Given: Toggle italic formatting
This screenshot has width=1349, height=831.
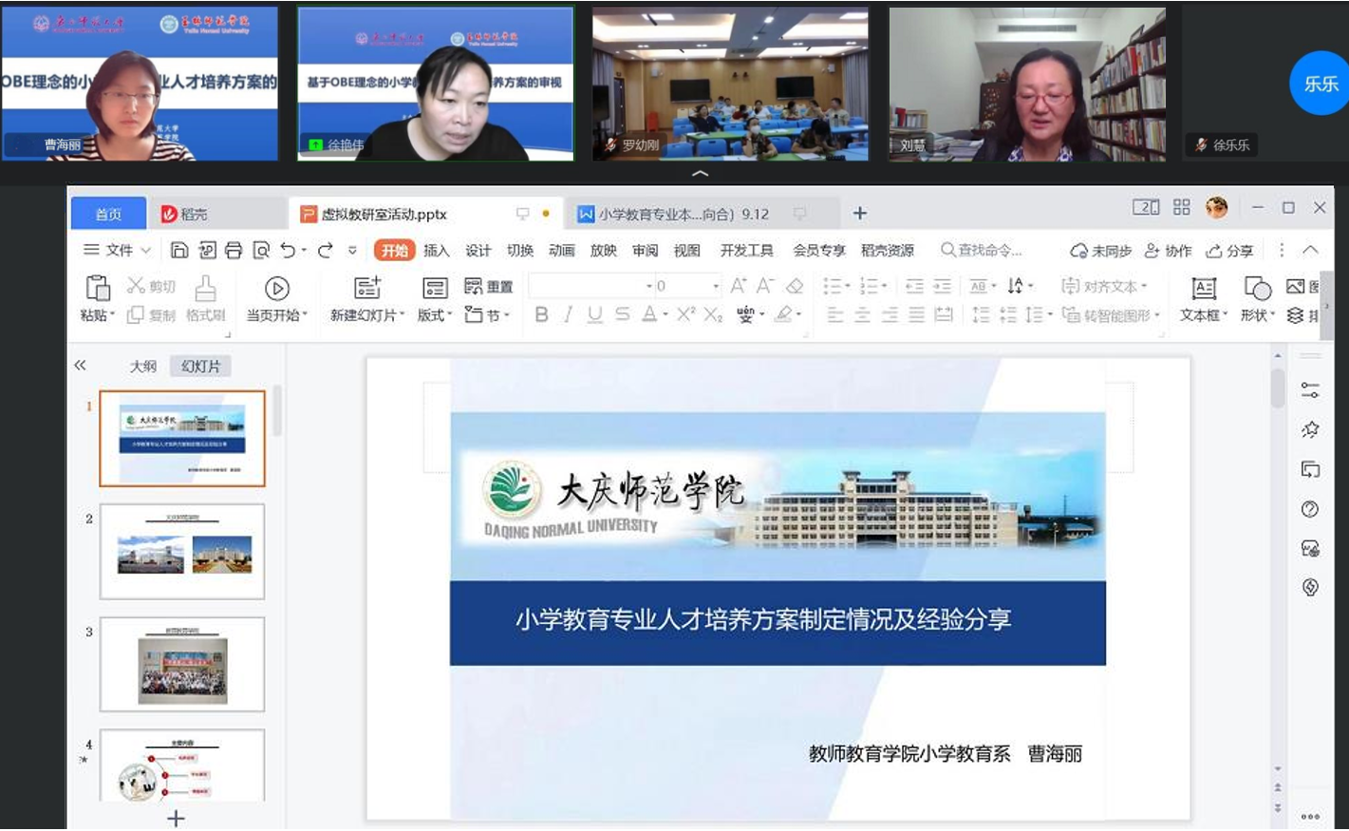Looking at the screenshot, I should pyautogui.click(x=568, y=314).
